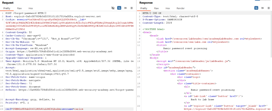272x111 pixels.
Task: Toggle hidden items eye icon in Request panel
Action: [113, 8]
